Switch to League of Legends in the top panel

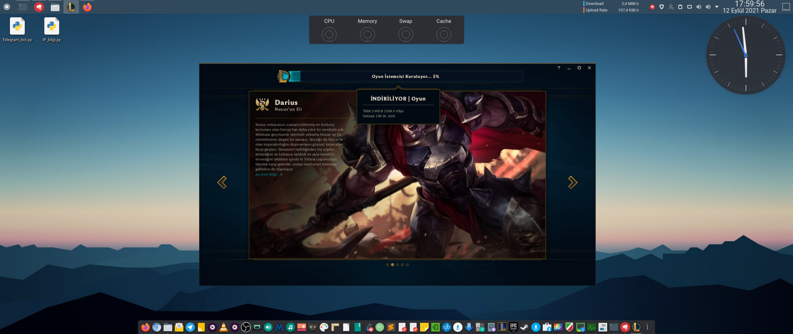coord(71,7)
